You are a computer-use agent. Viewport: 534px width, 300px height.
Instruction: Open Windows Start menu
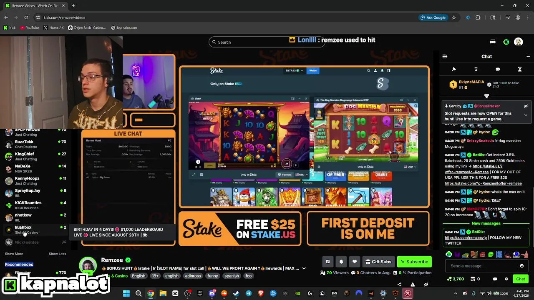126,293
